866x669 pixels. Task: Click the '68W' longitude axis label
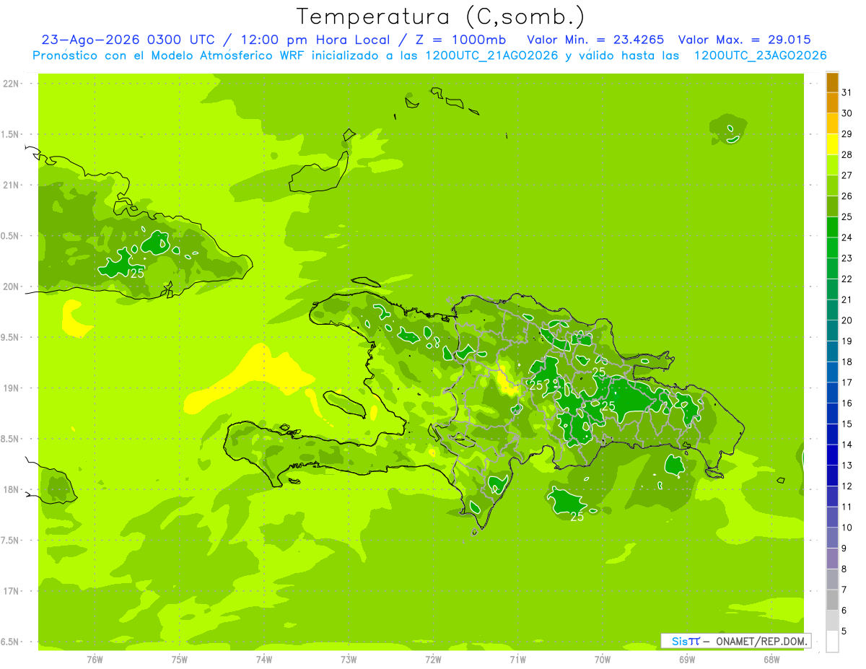(x=771, y=659)
